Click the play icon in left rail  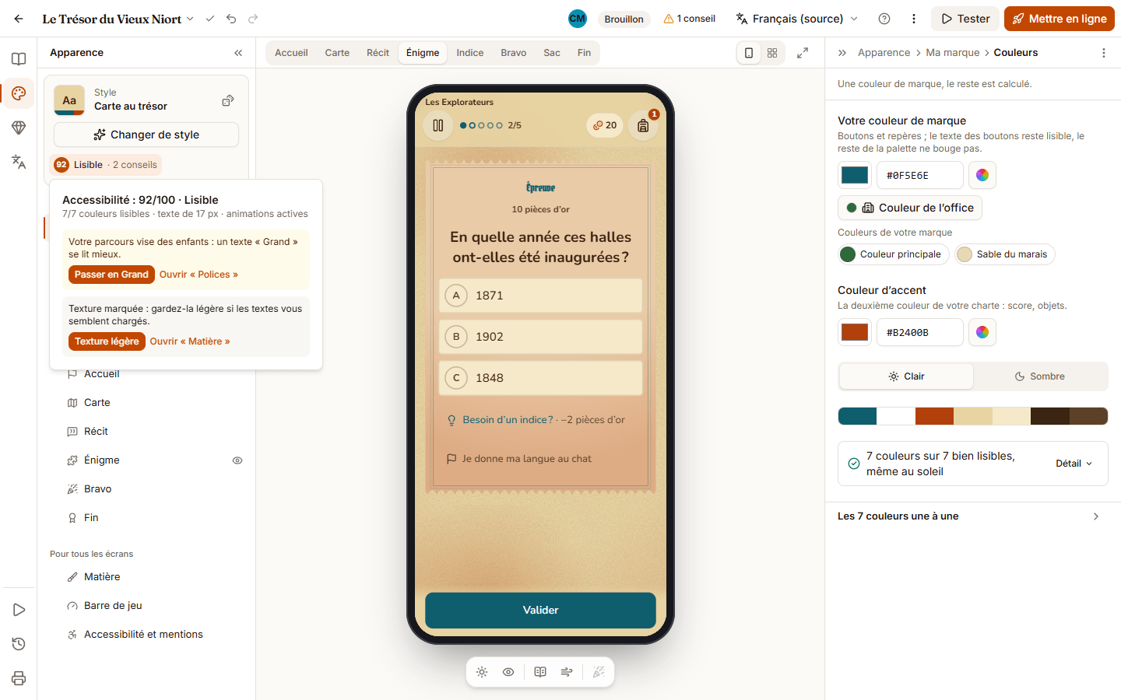[x=19, y=610]
